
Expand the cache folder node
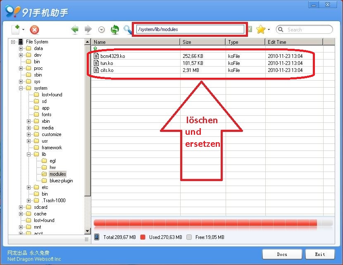coord(21,214)
